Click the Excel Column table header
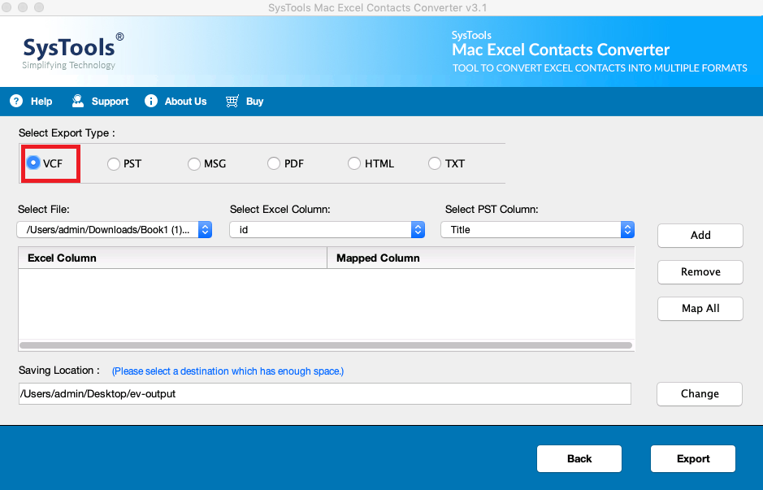Viewport: 763px width, 490px height. [173, 258]
